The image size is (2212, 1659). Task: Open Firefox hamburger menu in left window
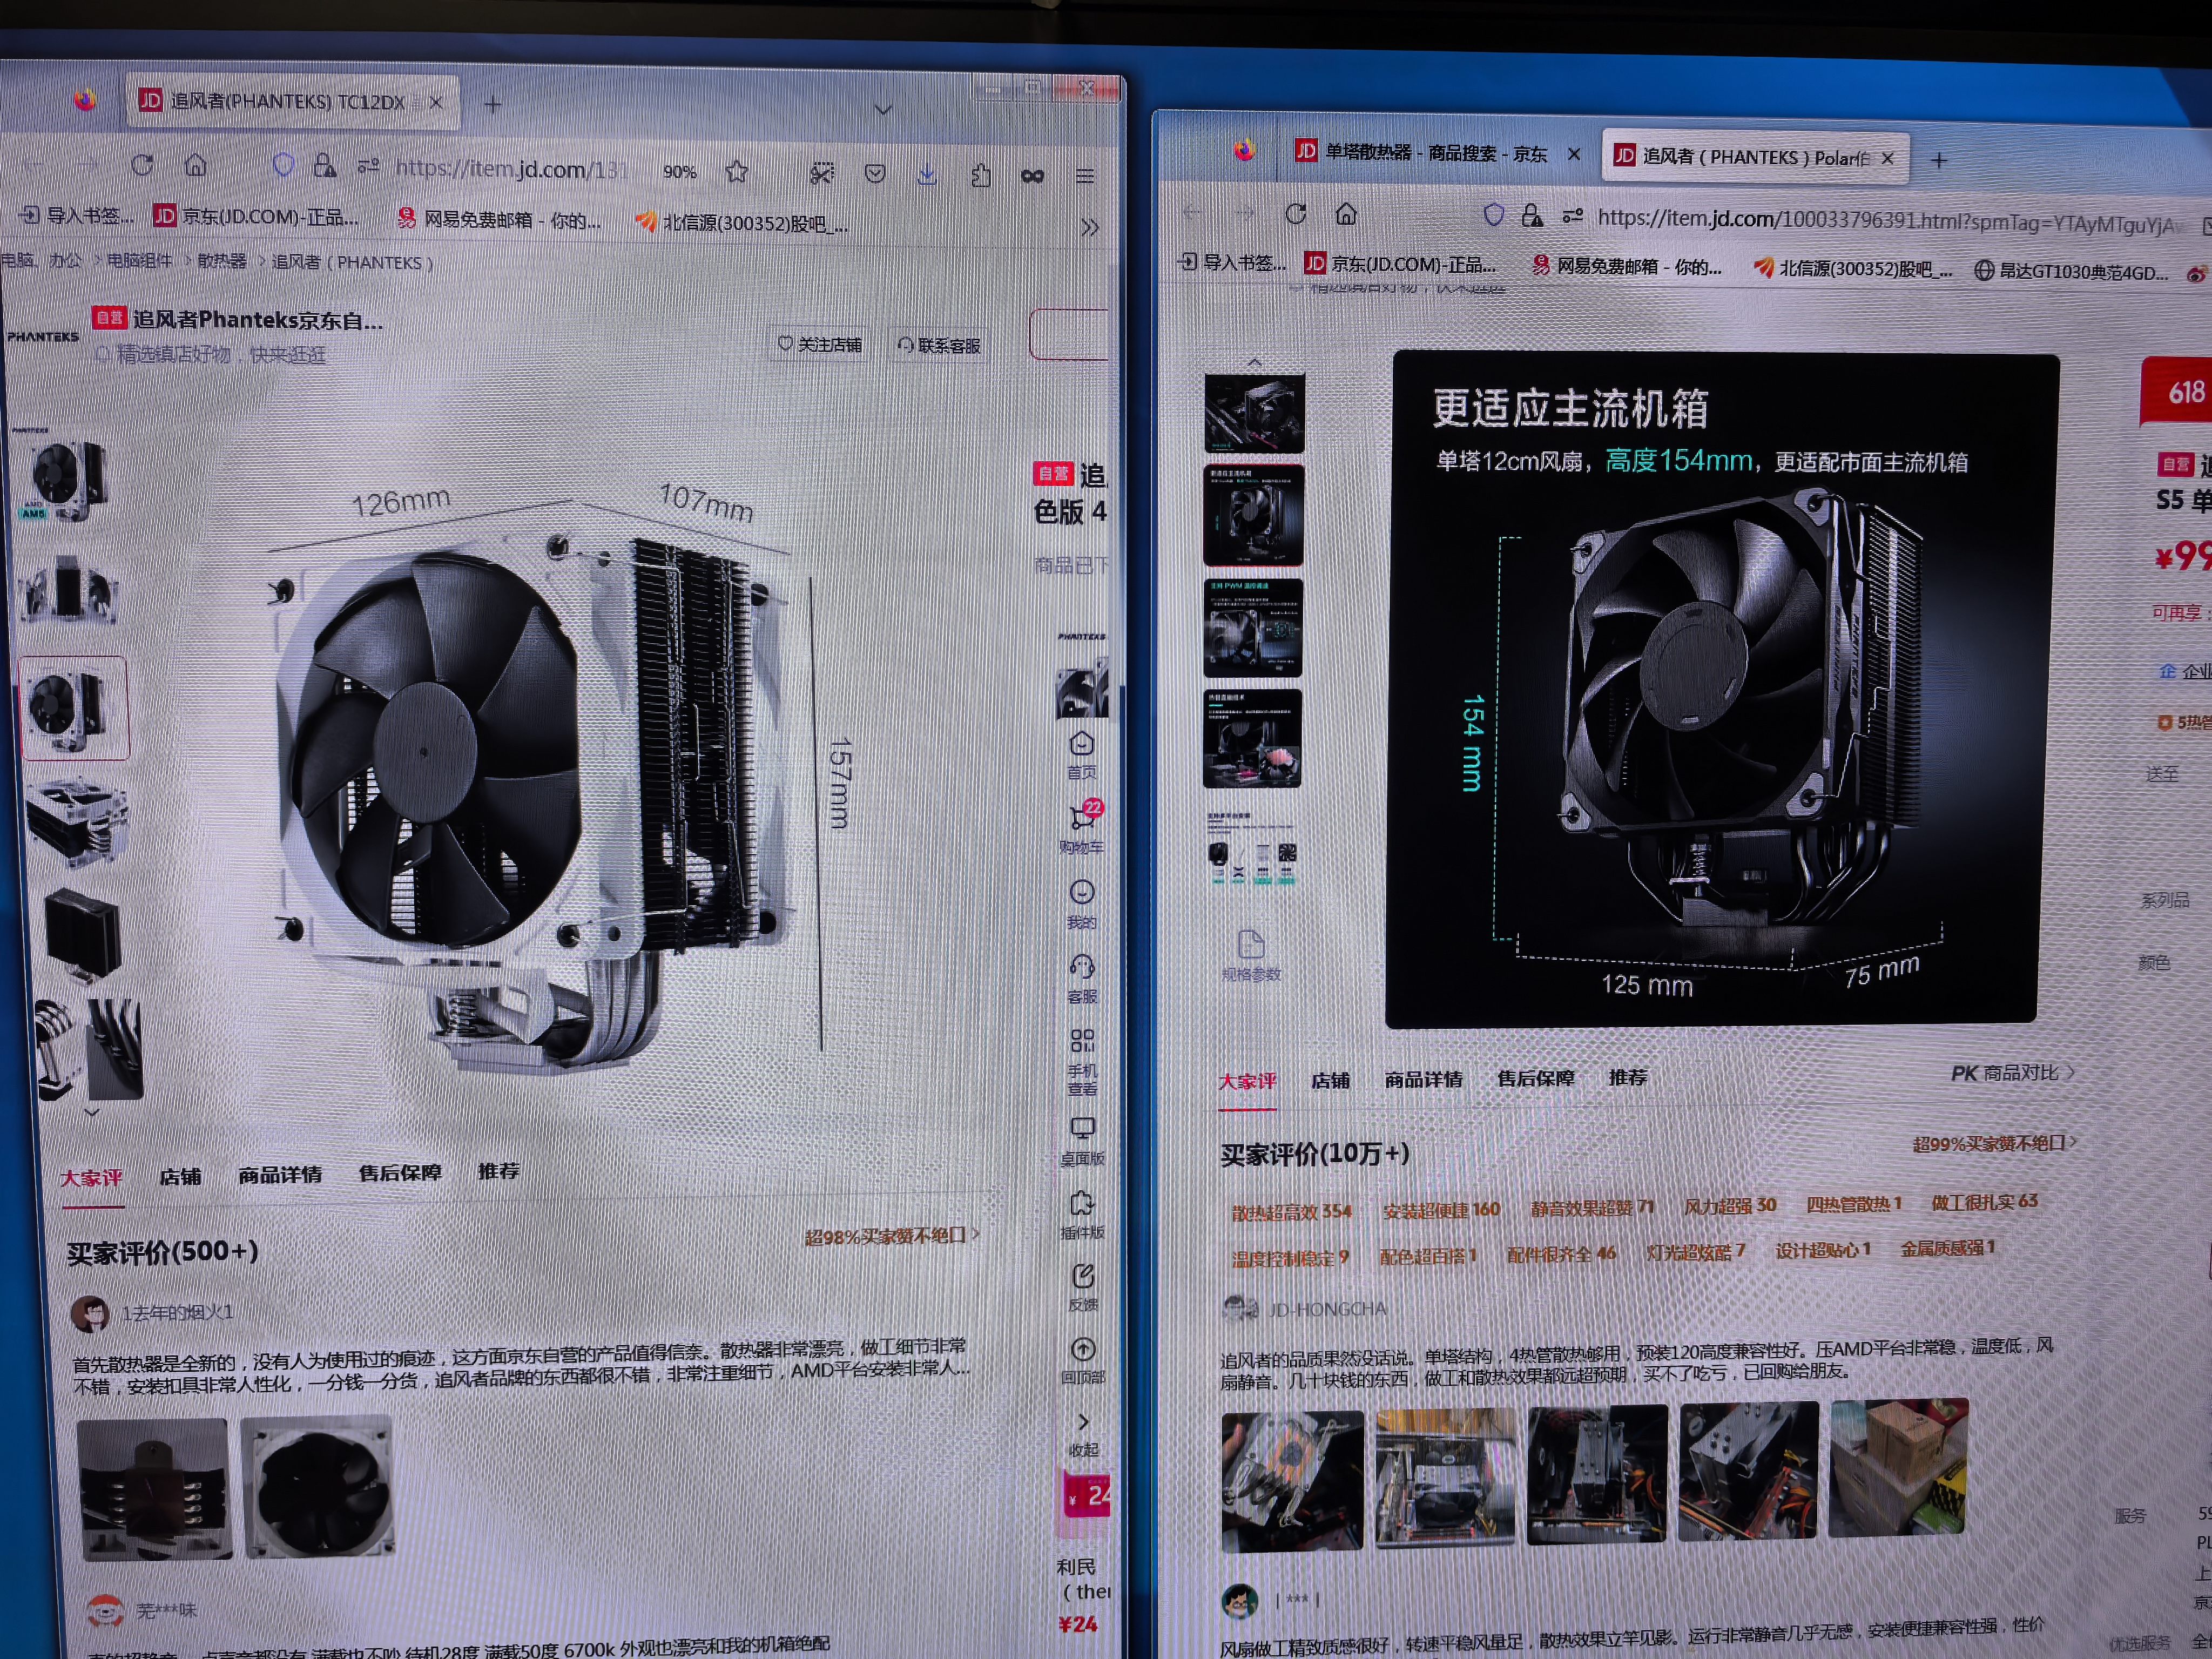click(x=1085, y=177)
